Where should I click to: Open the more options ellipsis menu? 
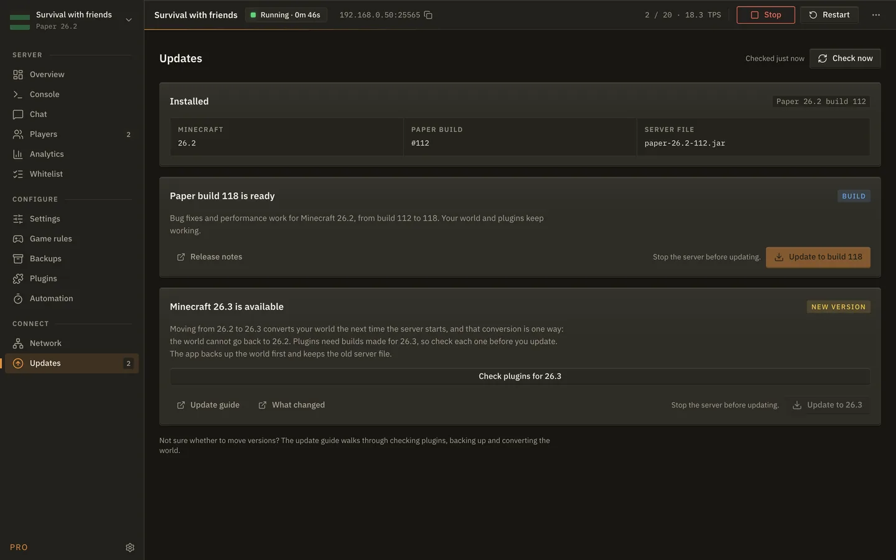876,15
